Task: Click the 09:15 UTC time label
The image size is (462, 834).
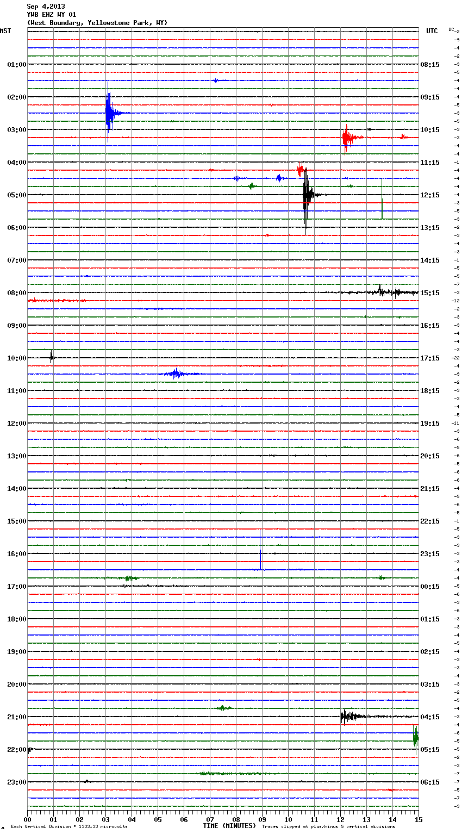Action: click(430, 97)
